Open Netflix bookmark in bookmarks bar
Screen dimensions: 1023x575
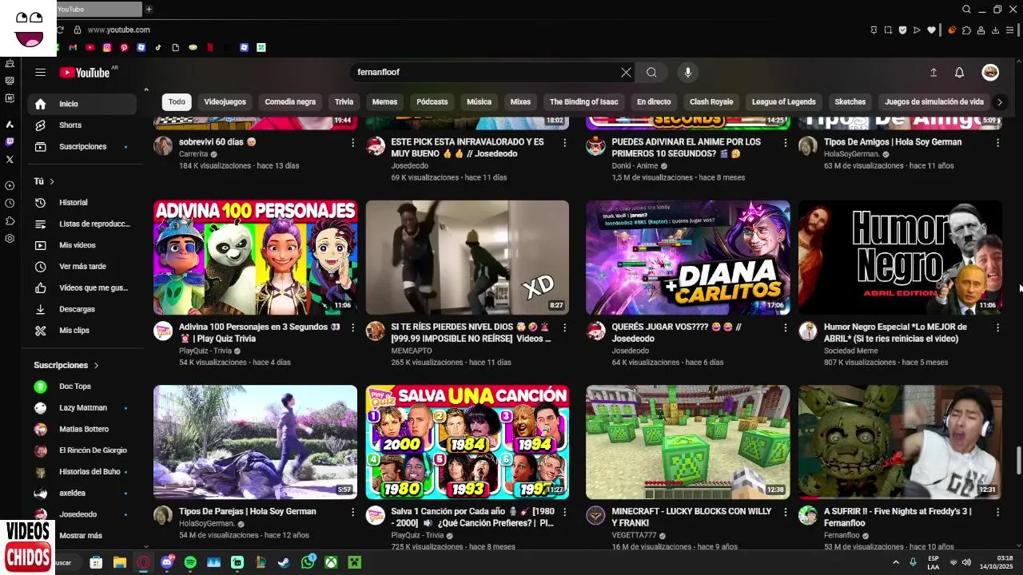pyautogui.click(x=210, y=47)
